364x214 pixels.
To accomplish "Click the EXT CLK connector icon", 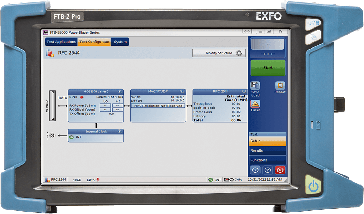I will point(52,136).
